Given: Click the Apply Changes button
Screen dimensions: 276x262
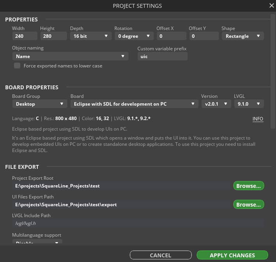Looking at the screenshot, I should (x=232, y=255).
